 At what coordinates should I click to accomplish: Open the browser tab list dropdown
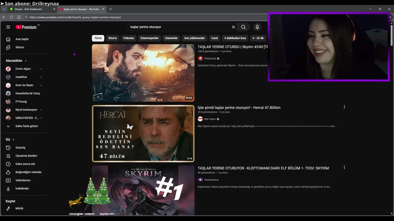(4, 9)
